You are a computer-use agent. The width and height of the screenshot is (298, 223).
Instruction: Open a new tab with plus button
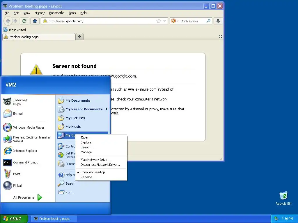(x=79, y=37)
